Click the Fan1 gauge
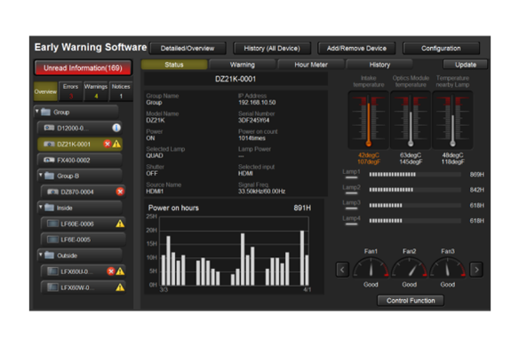The image size is (519, 346). click(x=371, y=267)
